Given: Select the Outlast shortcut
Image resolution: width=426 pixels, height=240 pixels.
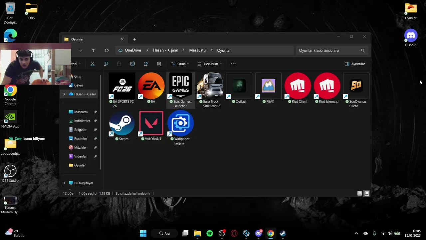Looking at the screenshot, I should pos(239,88).
